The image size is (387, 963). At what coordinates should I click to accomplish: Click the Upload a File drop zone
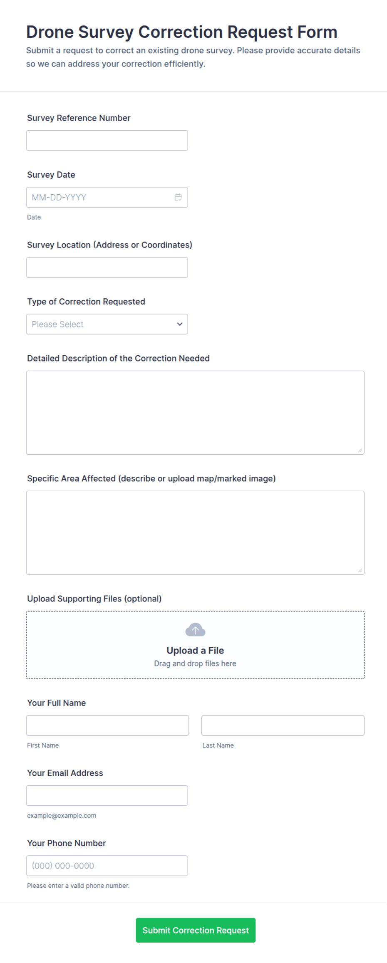point(195,645)
